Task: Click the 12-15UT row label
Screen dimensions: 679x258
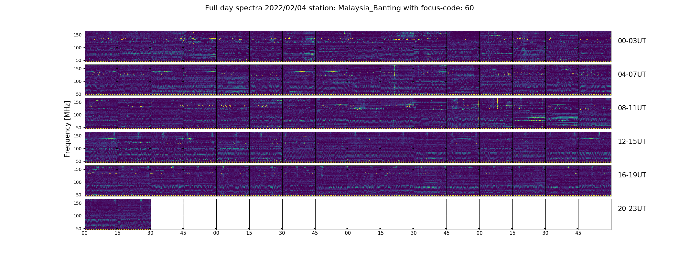Action: (x=632, y=142)
